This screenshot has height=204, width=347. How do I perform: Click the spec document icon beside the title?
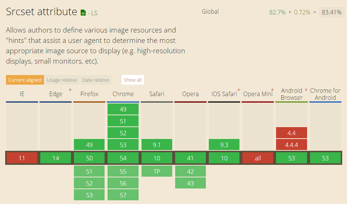point(83,13)
